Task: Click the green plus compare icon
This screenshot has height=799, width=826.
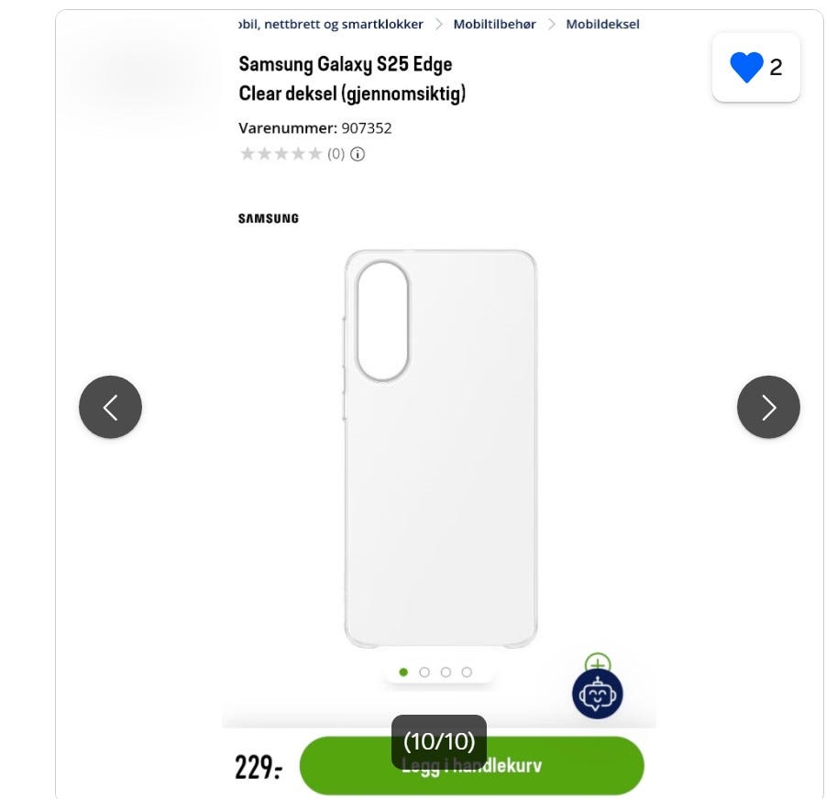Action: [x=598, y=662]
